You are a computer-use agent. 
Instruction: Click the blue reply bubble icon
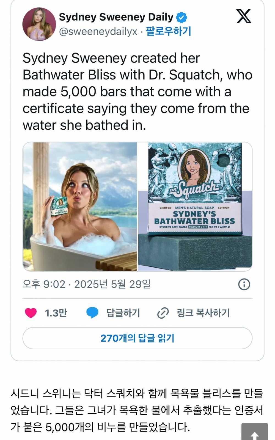pyautogui.click(x=92, y=313)
